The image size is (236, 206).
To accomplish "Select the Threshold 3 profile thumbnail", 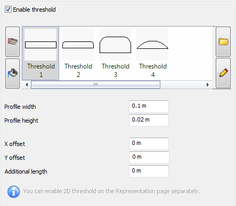I will (x=115, y=53).
